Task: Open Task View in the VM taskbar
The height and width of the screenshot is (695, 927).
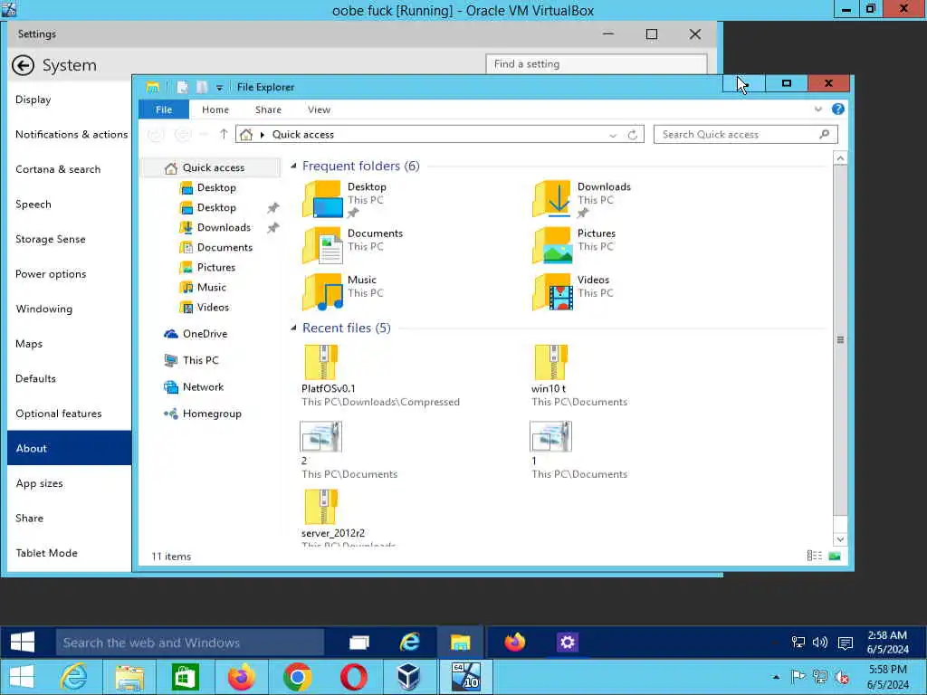Action: pos(358,642)
